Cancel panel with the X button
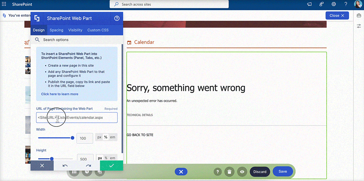 pyautogui.click(x=42, y=165)
